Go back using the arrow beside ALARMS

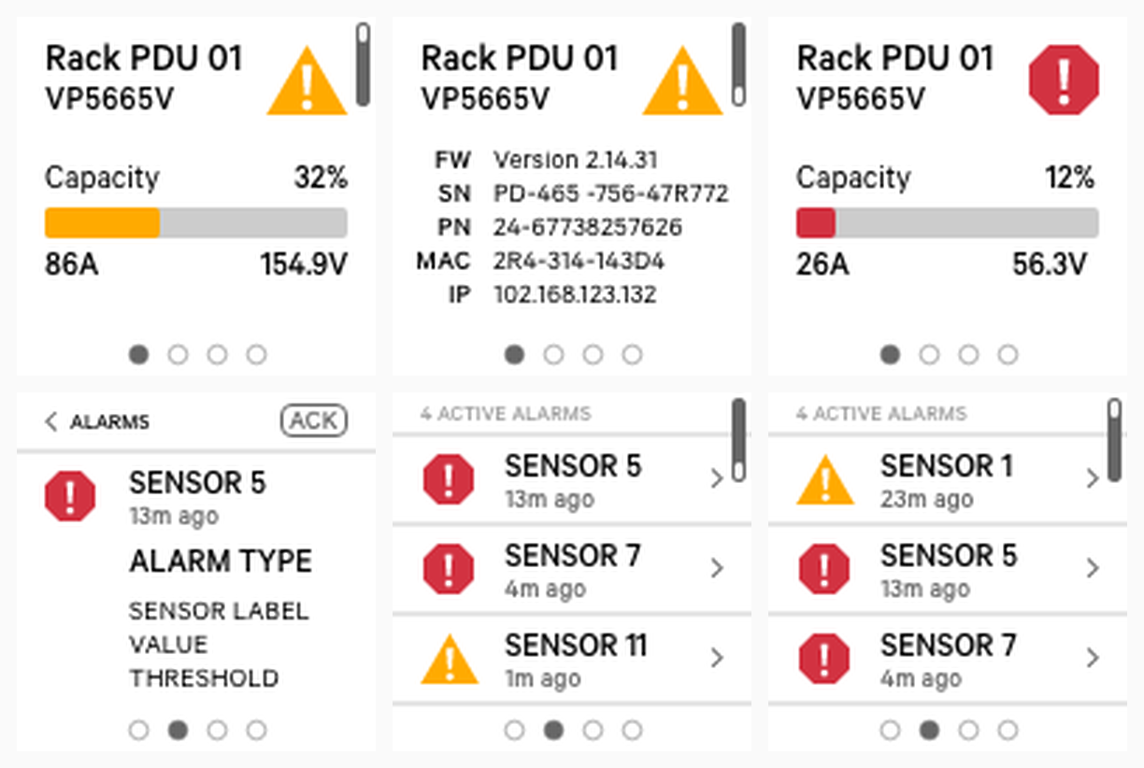[50, 422]
